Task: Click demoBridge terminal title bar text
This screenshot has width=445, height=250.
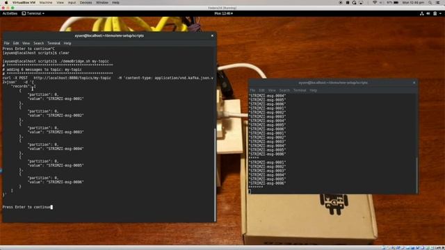Action: pos(109,35)
